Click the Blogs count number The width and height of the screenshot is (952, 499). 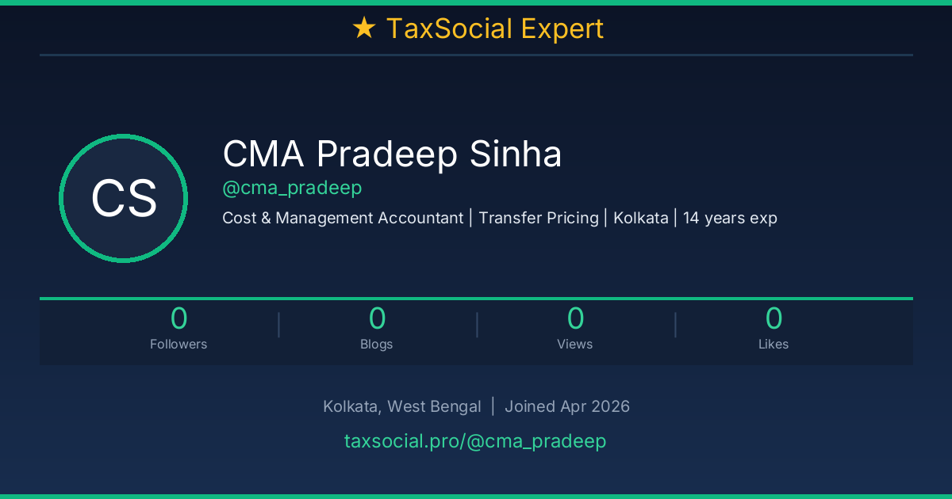(377, 318)
